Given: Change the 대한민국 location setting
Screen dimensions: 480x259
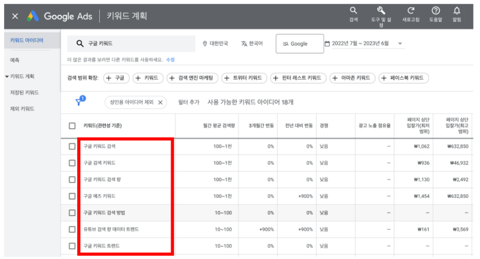Looking at the screenshot, I should tap(215, 44).
